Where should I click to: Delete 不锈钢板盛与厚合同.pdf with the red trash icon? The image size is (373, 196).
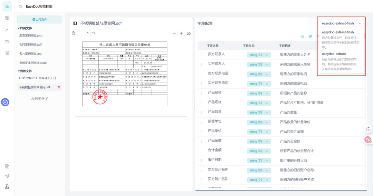[x=59, y=87]
